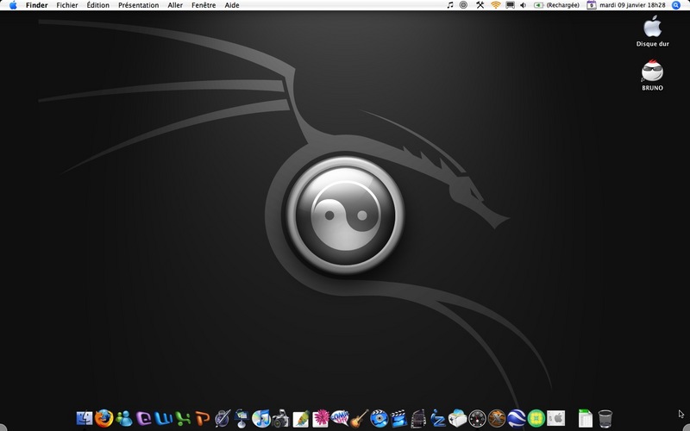Open the Dashboard gauge dock icon

[478, 418]
